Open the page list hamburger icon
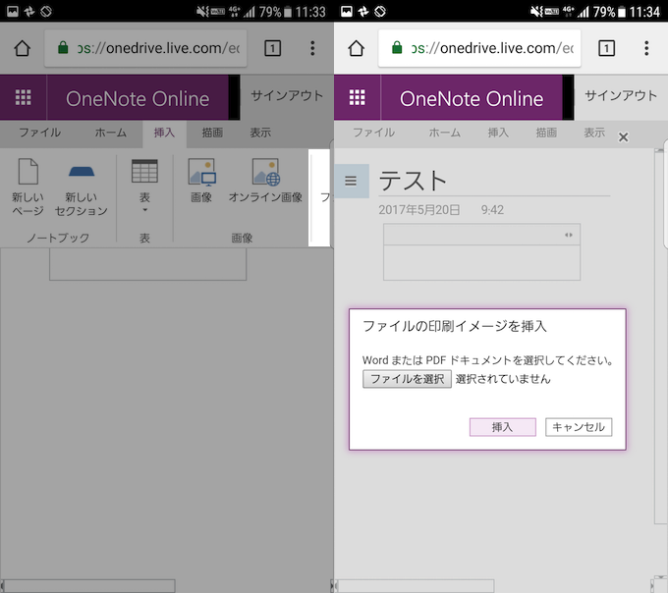The width and height of the screenshot is (668, 593). click(x=351, y=181)
